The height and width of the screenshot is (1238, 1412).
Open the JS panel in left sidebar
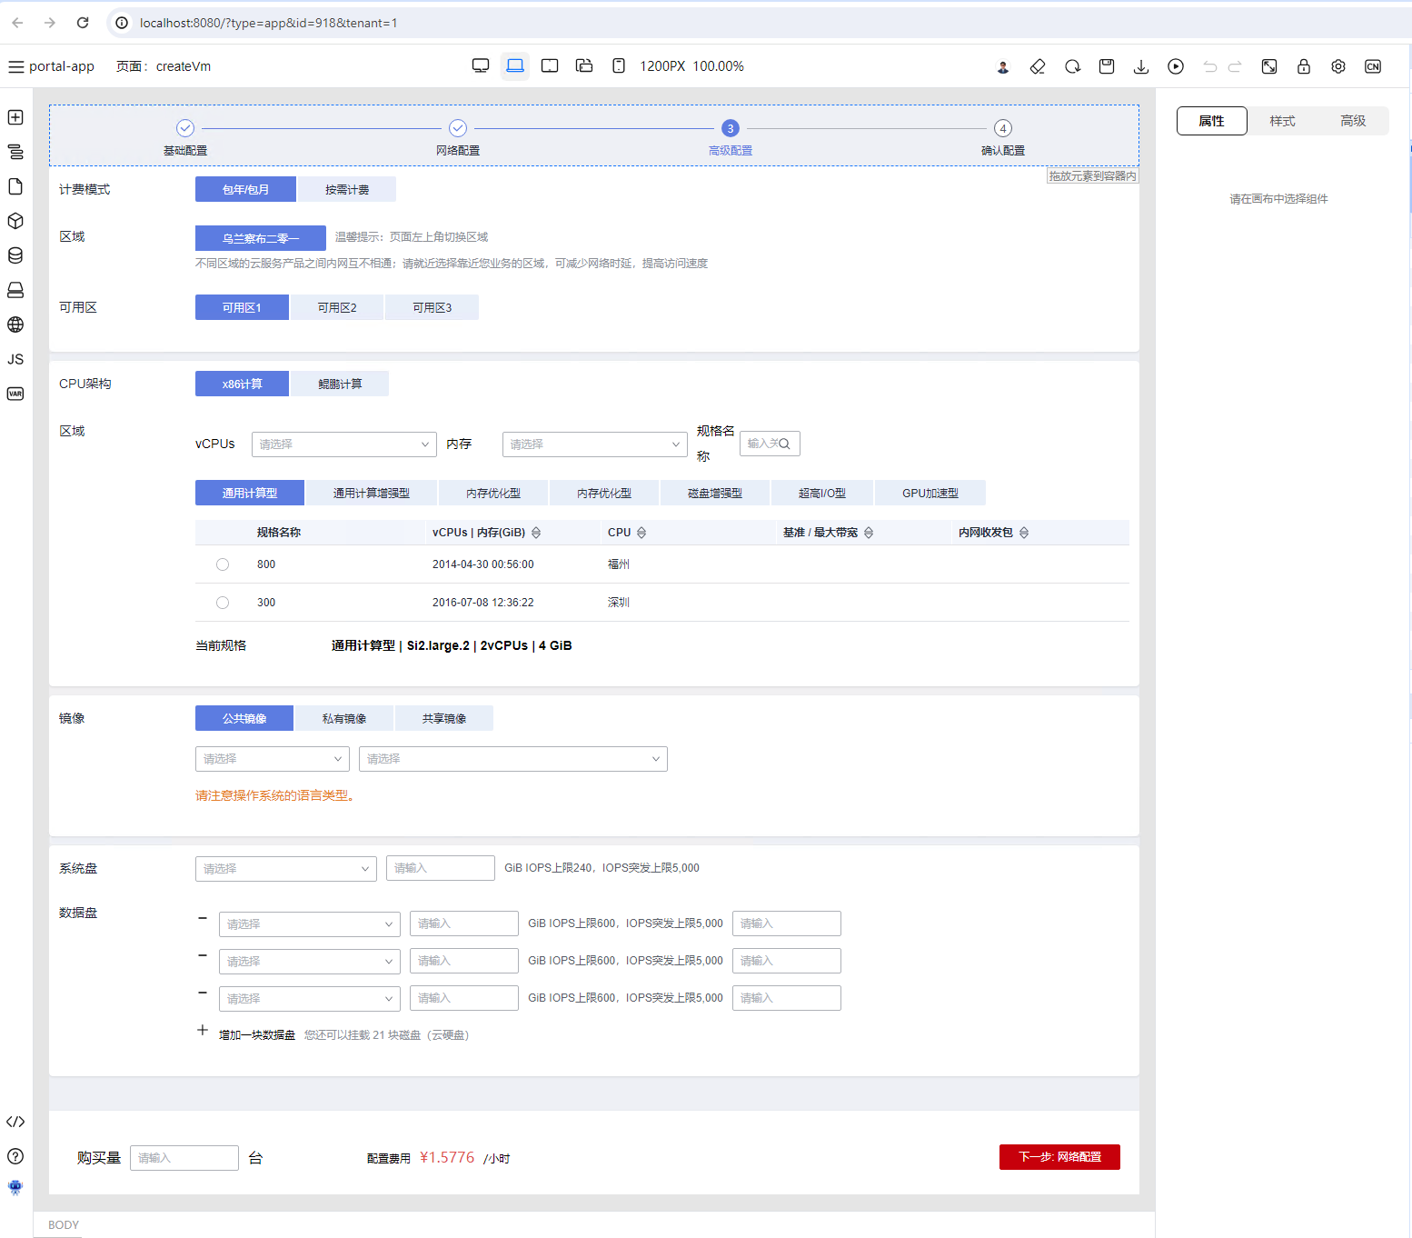click(x=15, y=359)
